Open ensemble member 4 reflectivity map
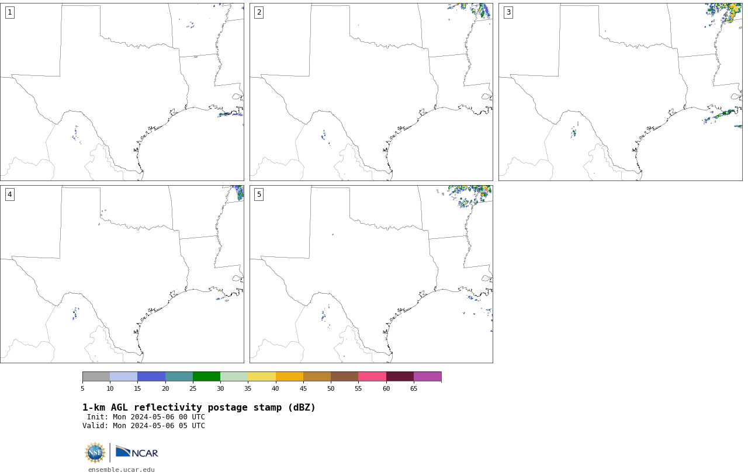The image size is (748, 476). pyautogui.click(x=122, y=274)
